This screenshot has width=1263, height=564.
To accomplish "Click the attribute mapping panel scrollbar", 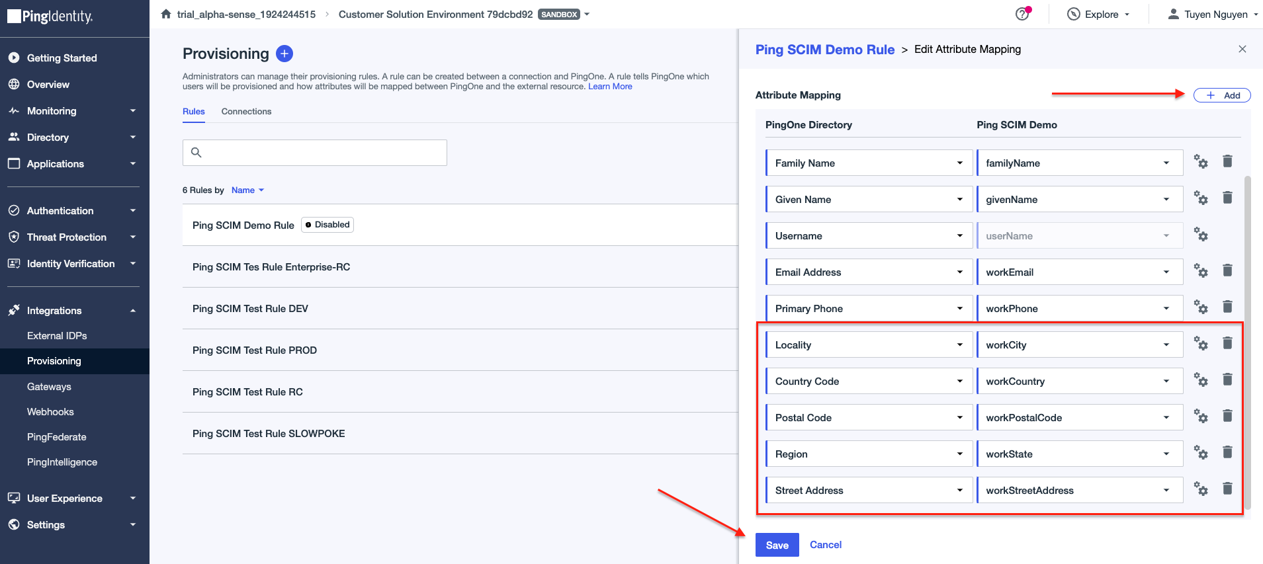I will (x=1248, y=342).
